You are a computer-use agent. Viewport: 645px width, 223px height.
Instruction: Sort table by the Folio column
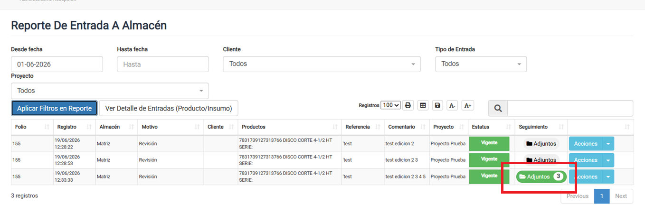click(x=32, y=127)
